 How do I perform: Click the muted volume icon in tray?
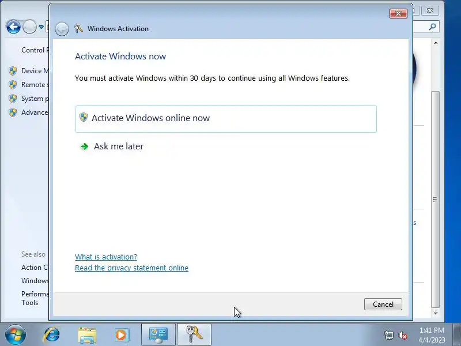click(x=402, y=335)
